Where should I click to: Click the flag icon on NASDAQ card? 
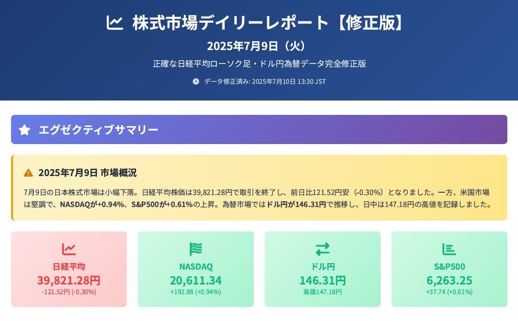pos(195,249)
